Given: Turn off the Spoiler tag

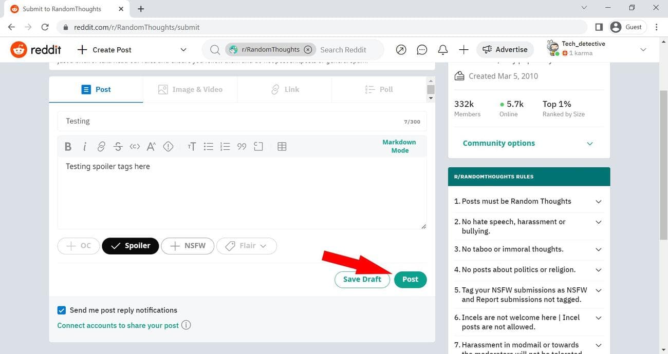Looking at the screenshot, I should click(x=130, y=246).
